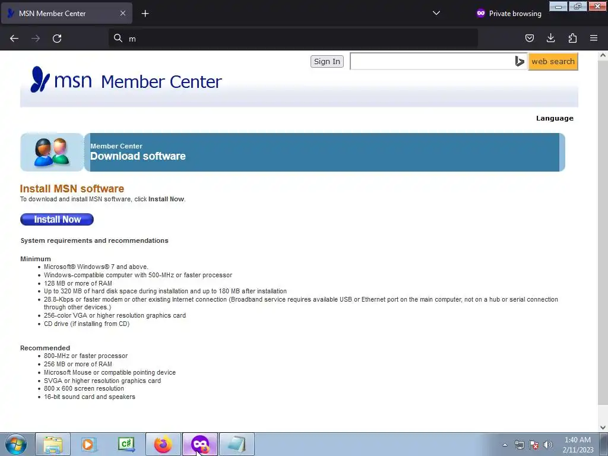Launch Windows Media Player from taskbar
This screenshot has height=456, width=608.
89,444
